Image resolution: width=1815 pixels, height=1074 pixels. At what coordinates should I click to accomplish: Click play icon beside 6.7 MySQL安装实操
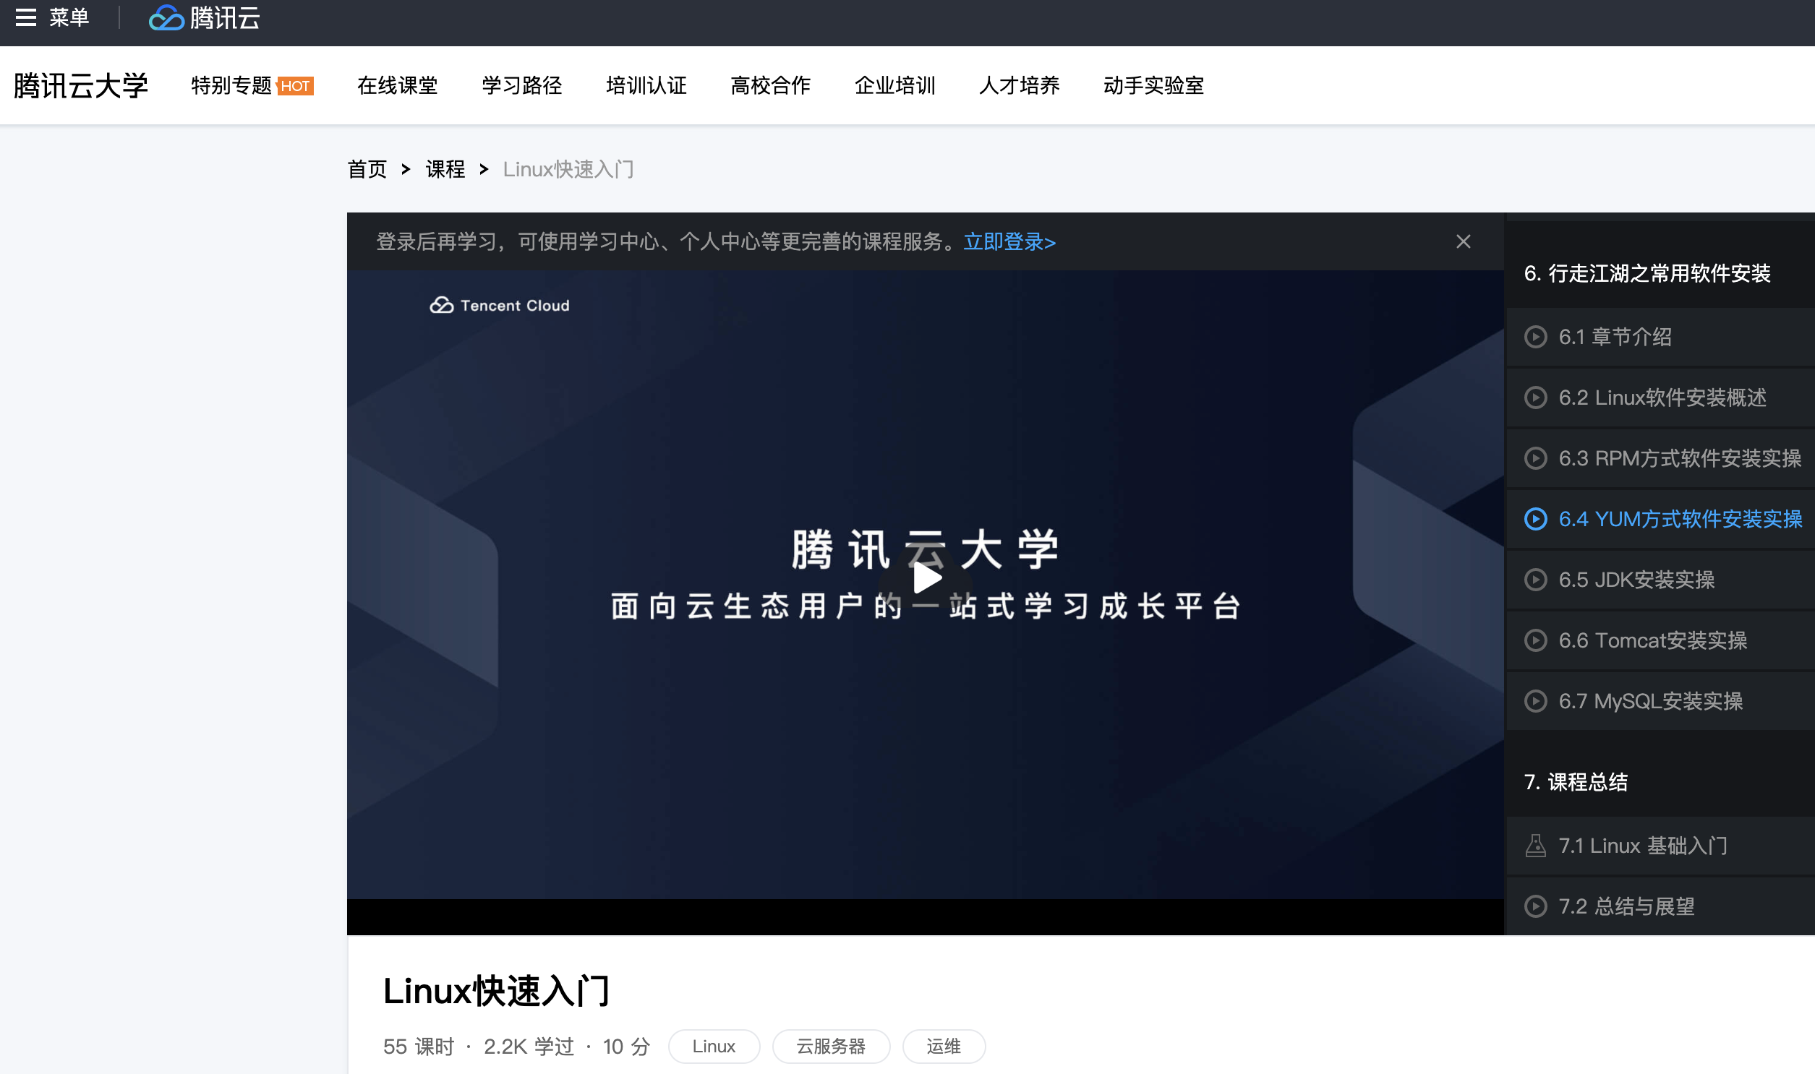pos(1537,702)
